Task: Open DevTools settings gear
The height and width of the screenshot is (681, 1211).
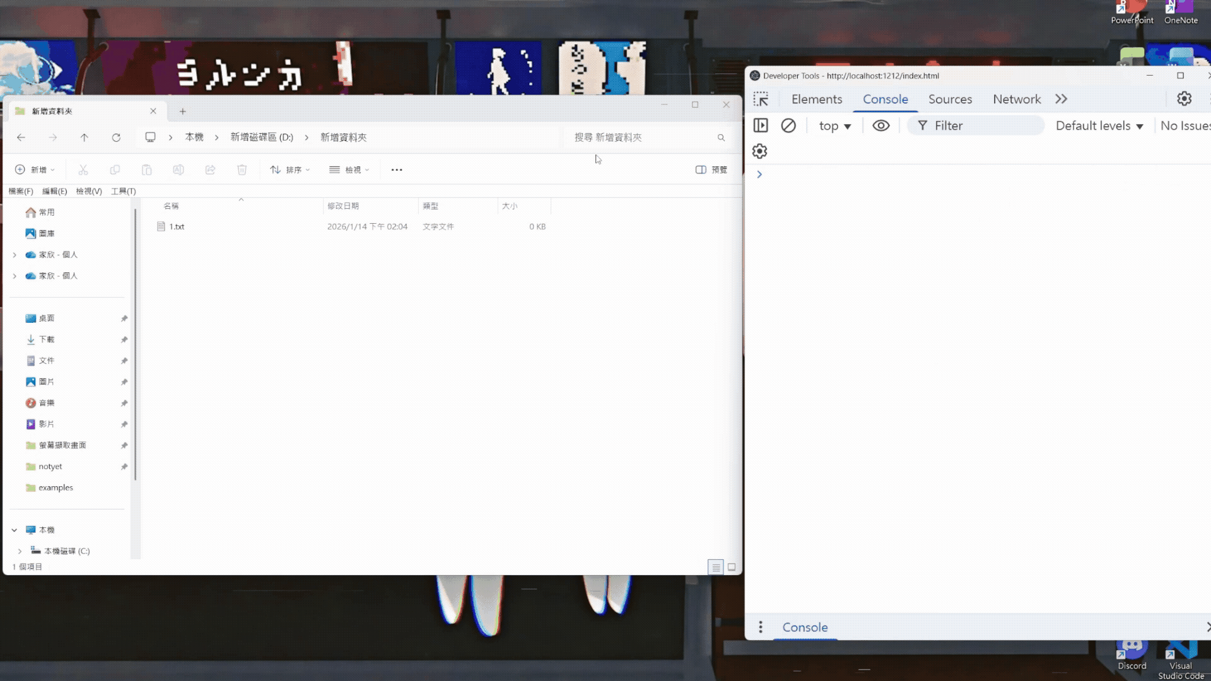Action: 1184,99
